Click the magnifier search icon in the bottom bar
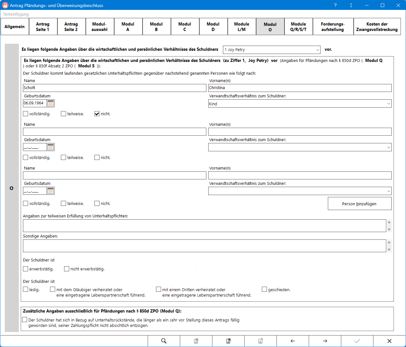Image resolution: width=406 pixels, height=347 pixels. click(164, 341)
